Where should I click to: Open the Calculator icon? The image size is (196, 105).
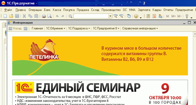tap(148, 16)
